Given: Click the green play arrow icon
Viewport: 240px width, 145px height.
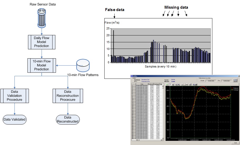Looking at the screenshot, I should (x=167, y=85).
